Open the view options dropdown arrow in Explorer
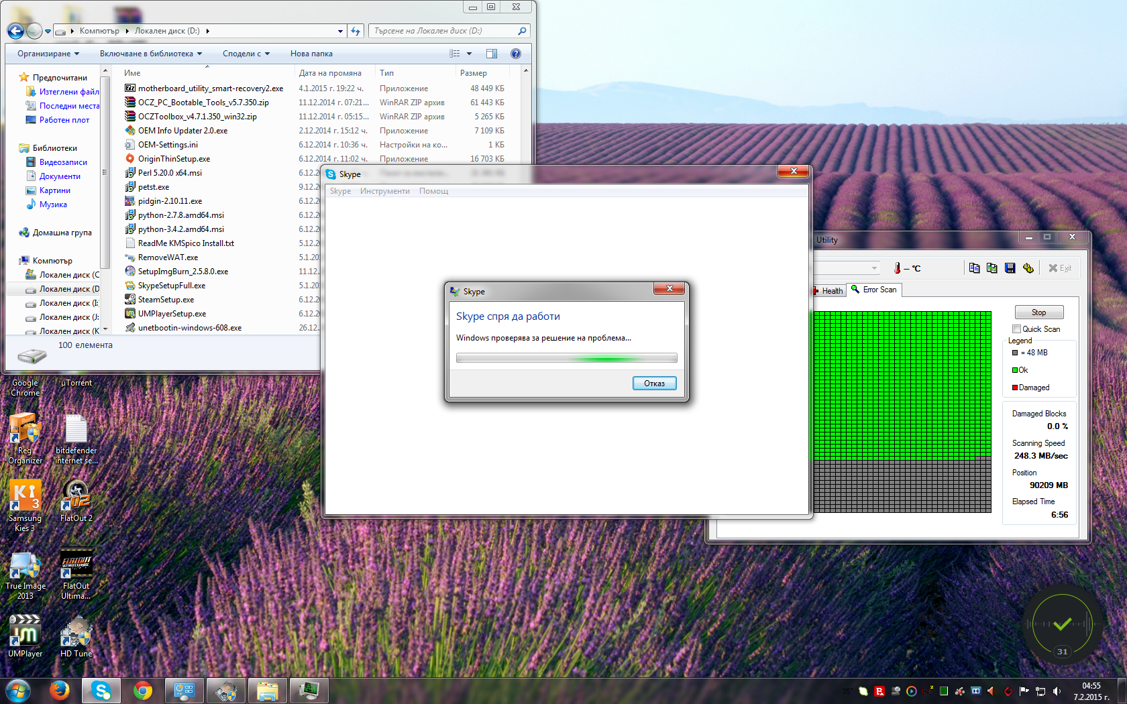The image size is (1127, 704). (x=469, y=54)
